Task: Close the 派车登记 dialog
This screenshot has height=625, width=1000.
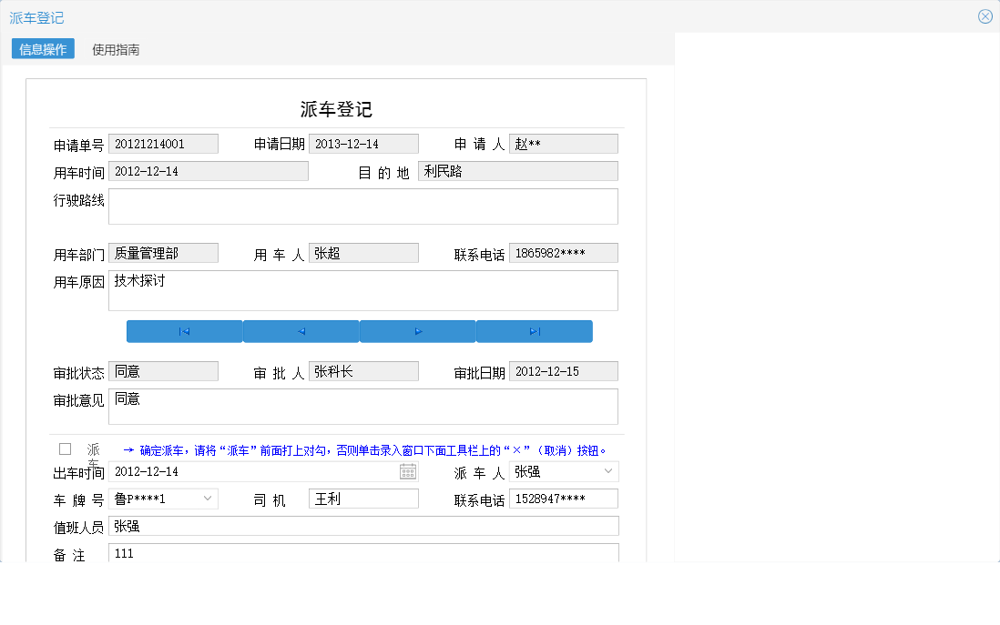Action: pyautogui.click(x=985, y=15)
